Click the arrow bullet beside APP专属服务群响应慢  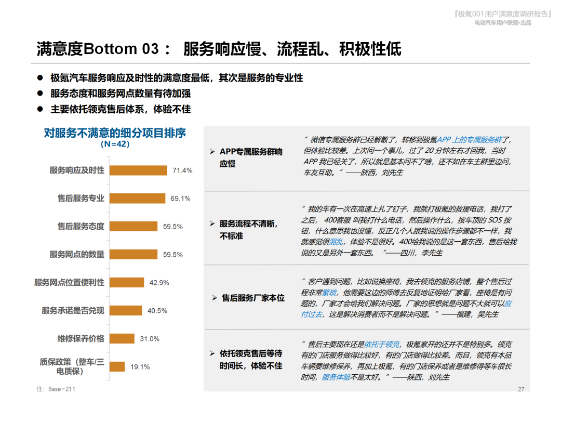click(212, 152)
